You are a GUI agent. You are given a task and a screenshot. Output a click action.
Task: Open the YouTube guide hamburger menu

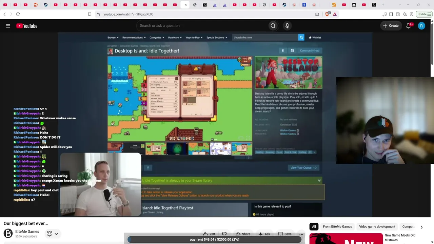tap(8, 26)
